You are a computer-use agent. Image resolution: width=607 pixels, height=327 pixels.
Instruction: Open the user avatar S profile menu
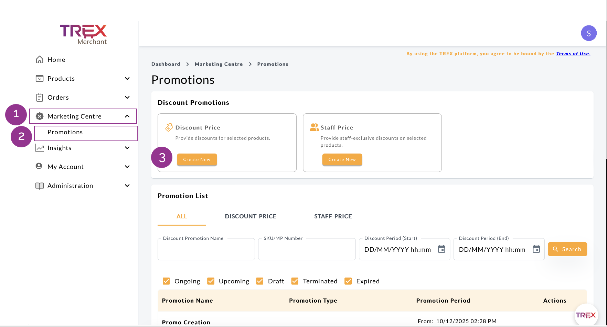(x=588, y=33)
